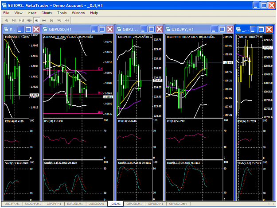Viewport: 277px width, 208px height.
Task: Select the EURUSD,H1 bottom tab
Action: [x=75, y=204]
